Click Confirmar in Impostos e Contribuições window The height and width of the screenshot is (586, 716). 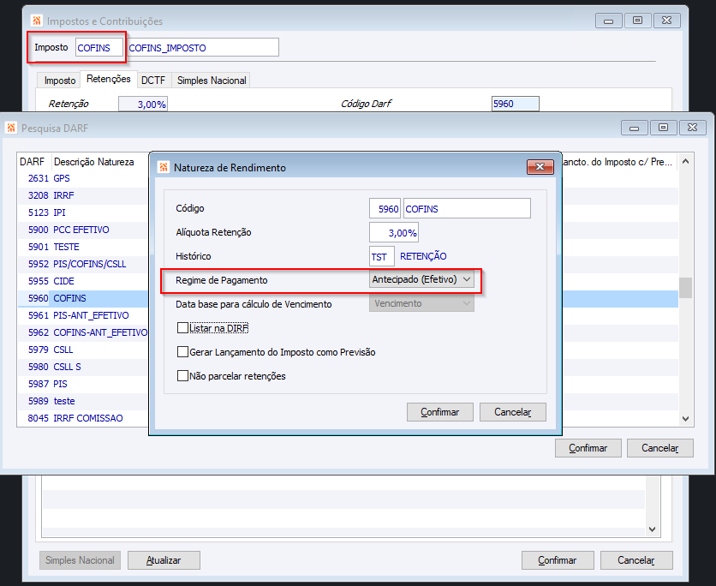(x=558, y=560)
